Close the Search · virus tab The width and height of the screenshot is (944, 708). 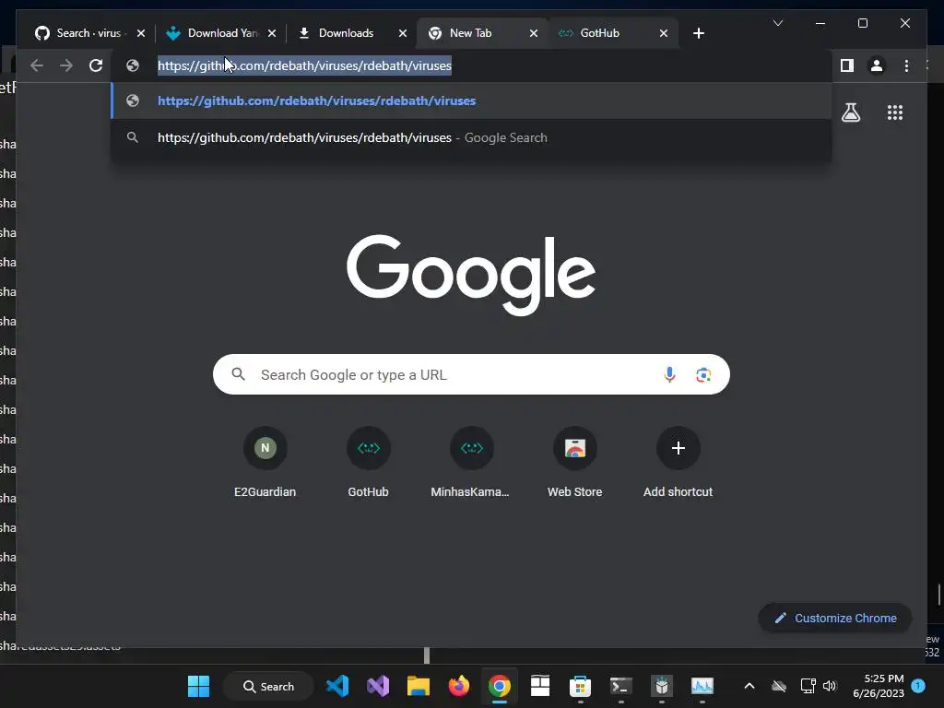tap(141, 33)
